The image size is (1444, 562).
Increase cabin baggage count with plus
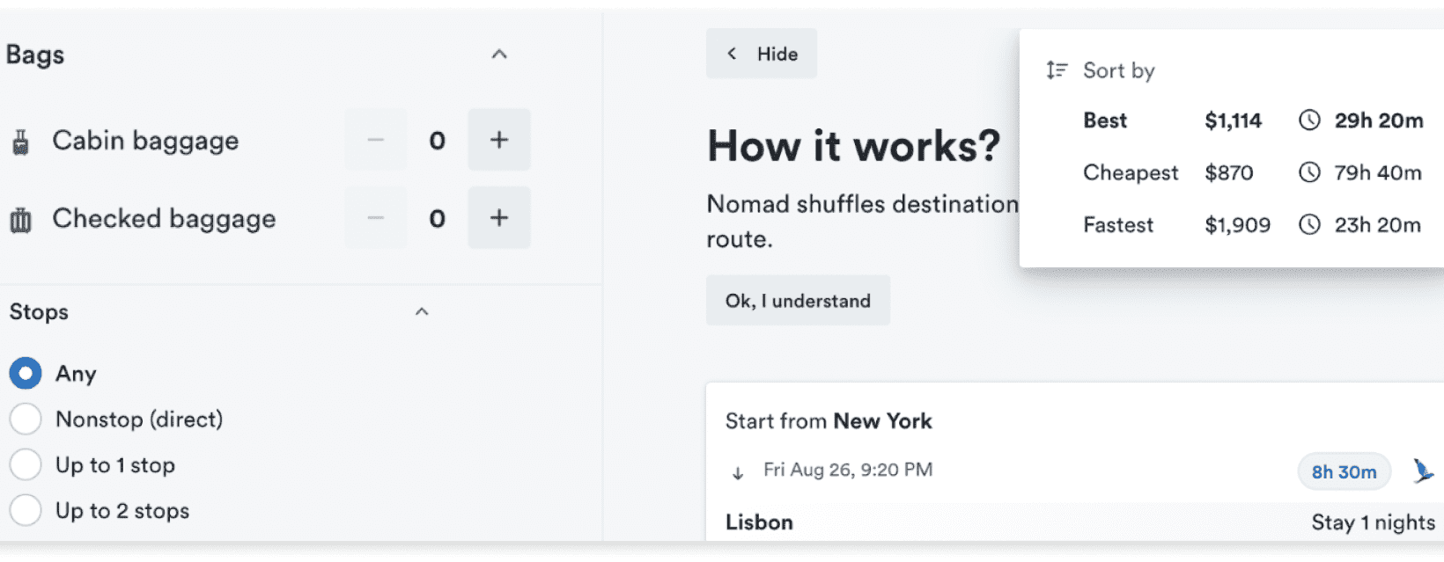tap(499, 140)
